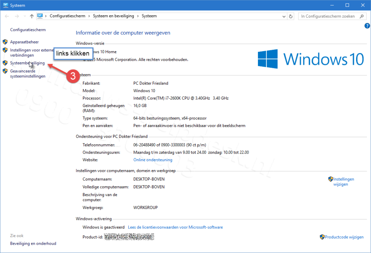The image size is (371, 253).
Task: Open Geavanceerde systeeminstellingen
Action: [28, 74]
